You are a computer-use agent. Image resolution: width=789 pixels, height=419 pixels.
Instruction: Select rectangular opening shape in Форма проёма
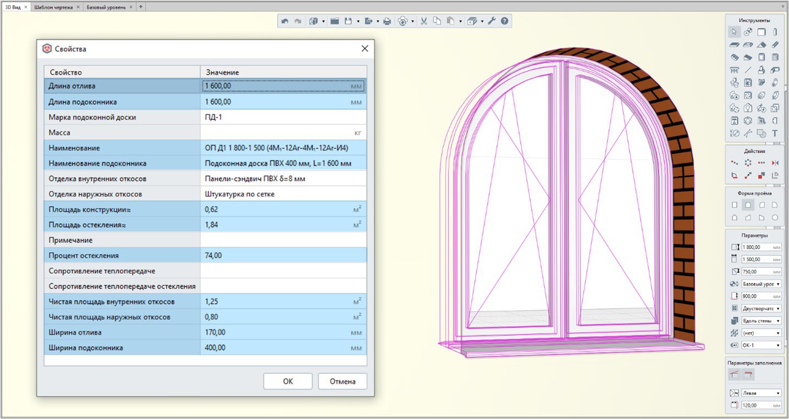(734, 204)
